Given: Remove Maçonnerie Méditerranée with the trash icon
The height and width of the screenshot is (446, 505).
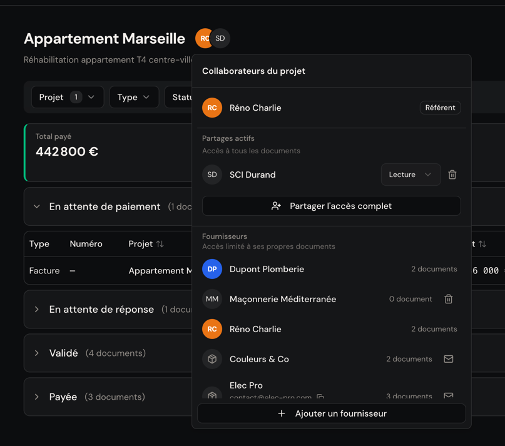Looking at the screenshot, I should pyautogui.click(x=448, y=299).
